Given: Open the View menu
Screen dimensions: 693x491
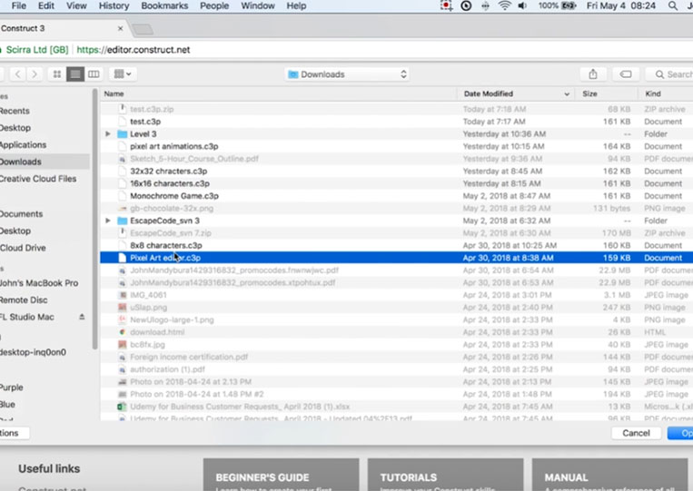Looking at the screenshot, I should [x=76, y=5].
